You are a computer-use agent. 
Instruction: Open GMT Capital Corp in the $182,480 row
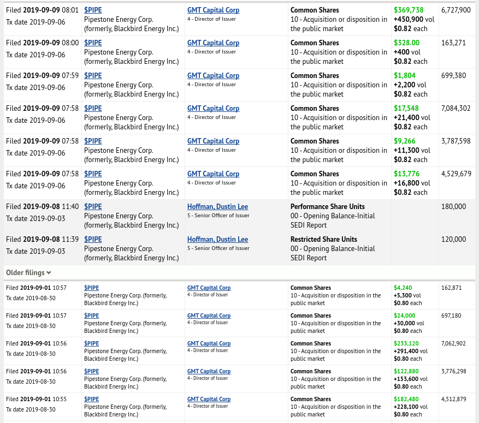209,399
